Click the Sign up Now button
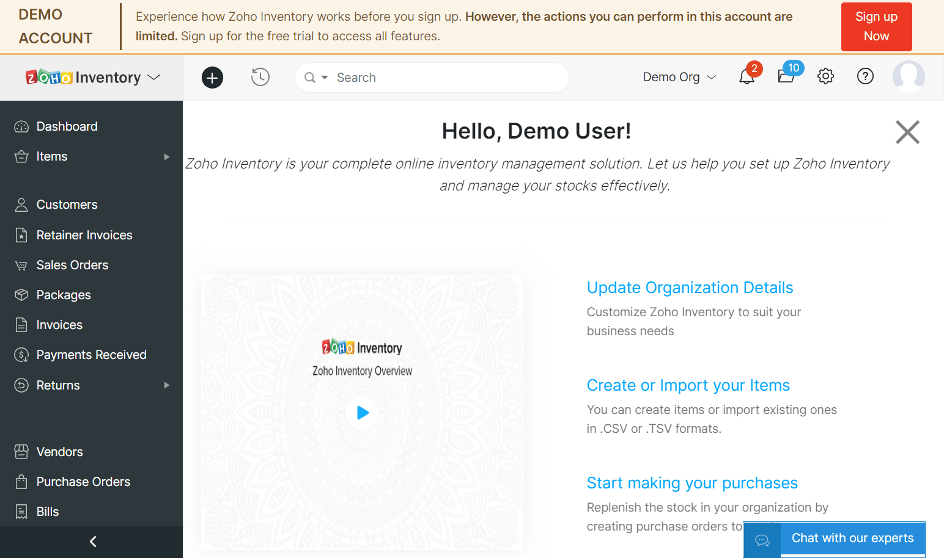The height and width of the screenshot is (558, 944). point(876,26)
